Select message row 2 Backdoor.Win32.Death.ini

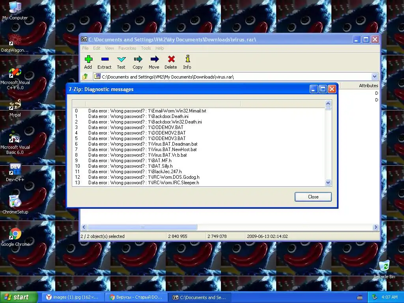pos(198,122)
